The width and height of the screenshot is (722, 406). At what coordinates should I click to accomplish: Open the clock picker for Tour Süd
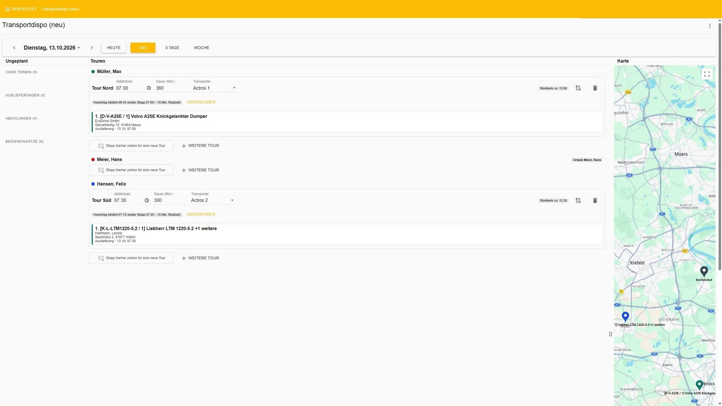coord(147,201)
